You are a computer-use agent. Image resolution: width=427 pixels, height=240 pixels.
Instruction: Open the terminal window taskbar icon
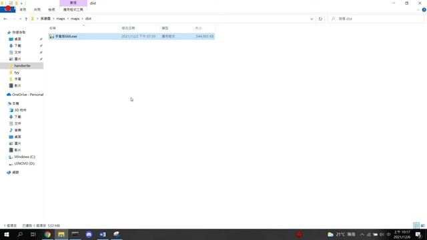click(x=75, y=234)
